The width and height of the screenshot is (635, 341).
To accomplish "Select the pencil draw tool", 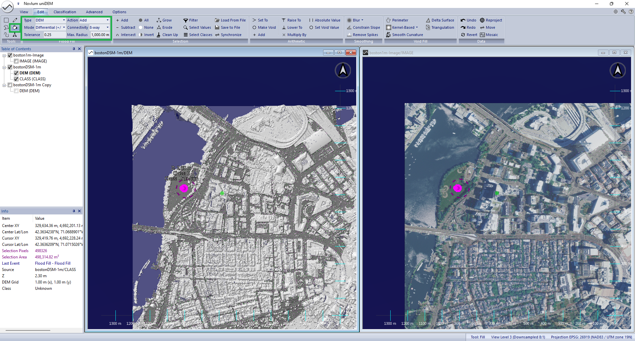I will tap(15, 20).
